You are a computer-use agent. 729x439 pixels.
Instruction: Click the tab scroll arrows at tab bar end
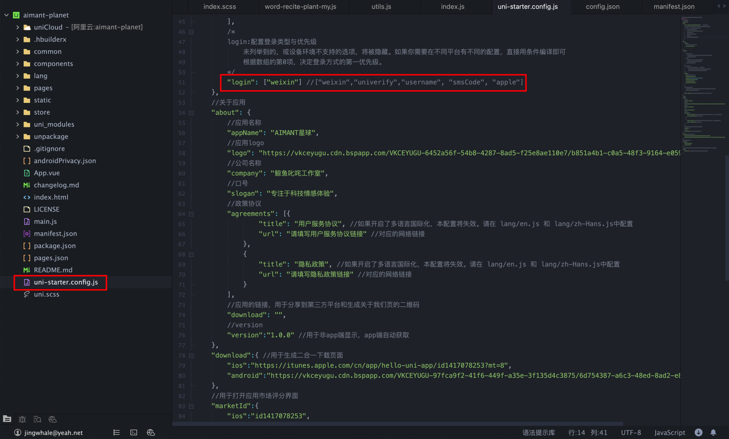click(x=722, y=6)
